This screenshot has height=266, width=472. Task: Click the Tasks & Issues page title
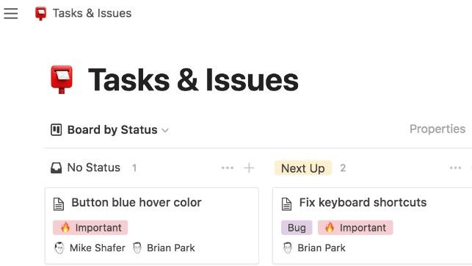coord(193,80)
